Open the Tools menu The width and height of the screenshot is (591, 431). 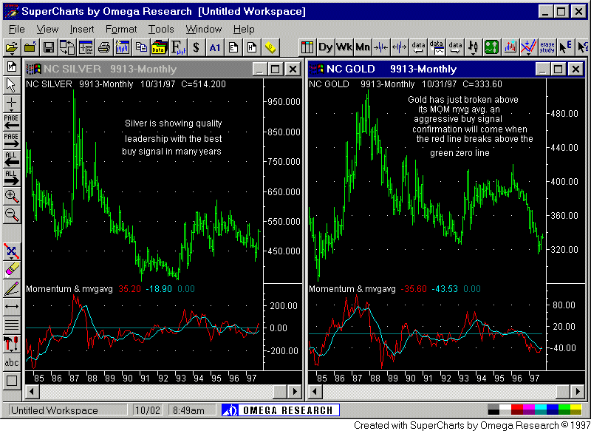click(x=161, y=30)
